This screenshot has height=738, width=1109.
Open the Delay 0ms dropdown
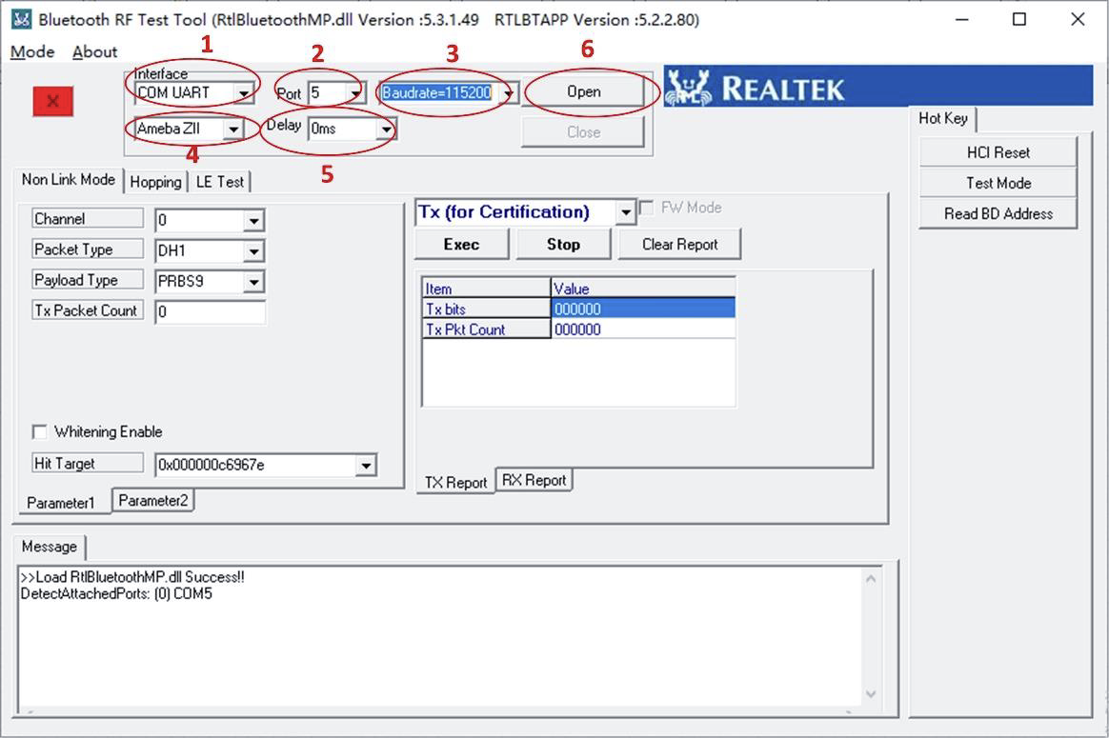coord(386,130)
